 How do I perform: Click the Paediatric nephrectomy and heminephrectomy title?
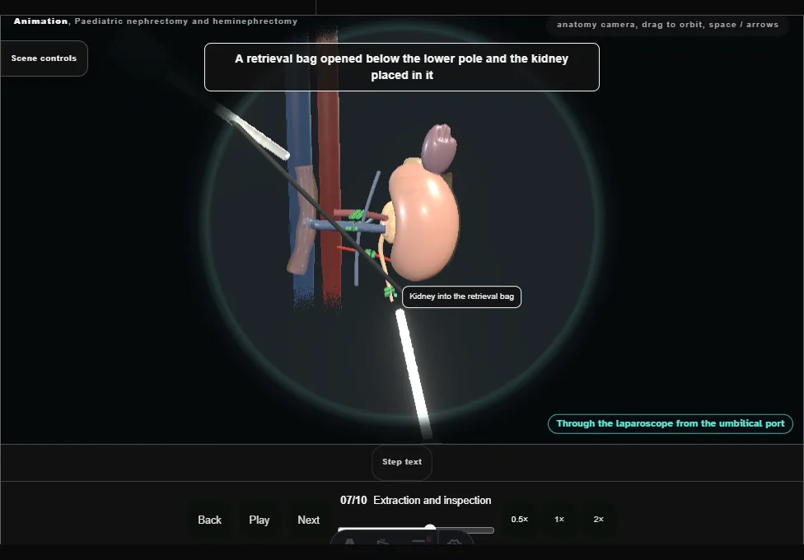(x=185, y=21)
